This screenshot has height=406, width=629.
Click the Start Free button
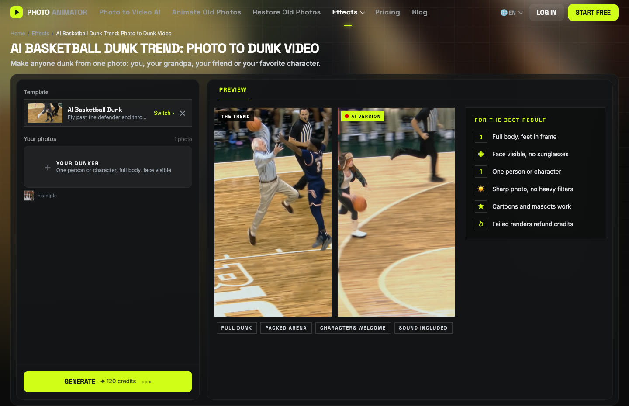[593, 13]
